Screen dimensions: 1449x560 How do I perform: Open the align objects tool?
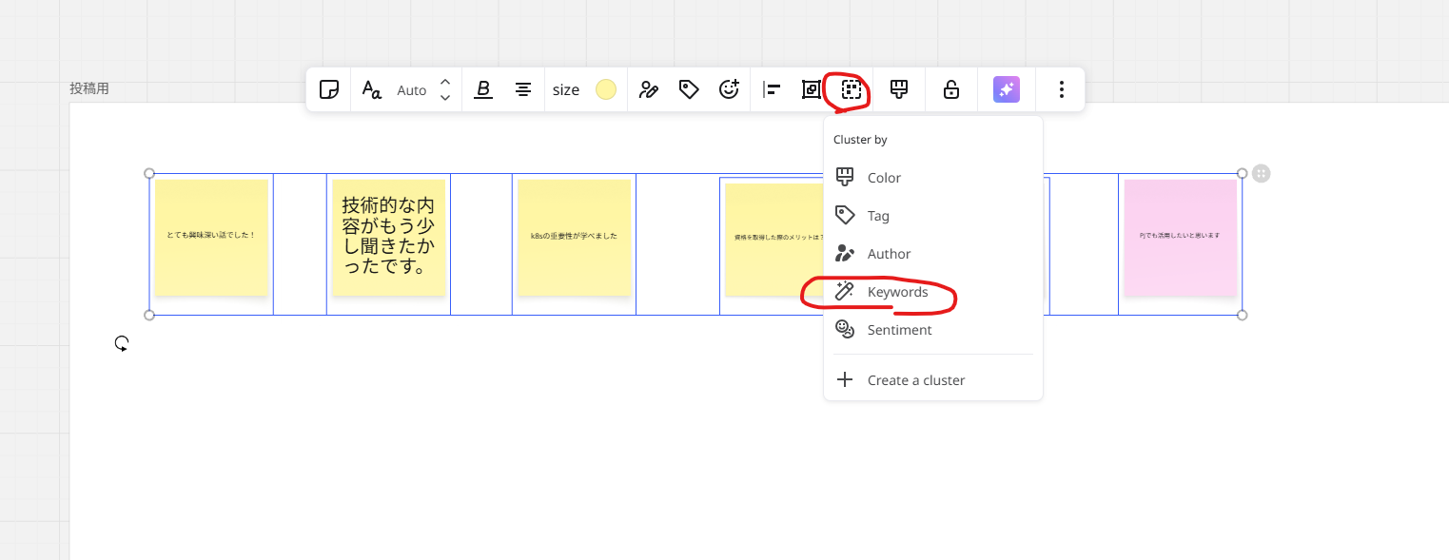772,89
